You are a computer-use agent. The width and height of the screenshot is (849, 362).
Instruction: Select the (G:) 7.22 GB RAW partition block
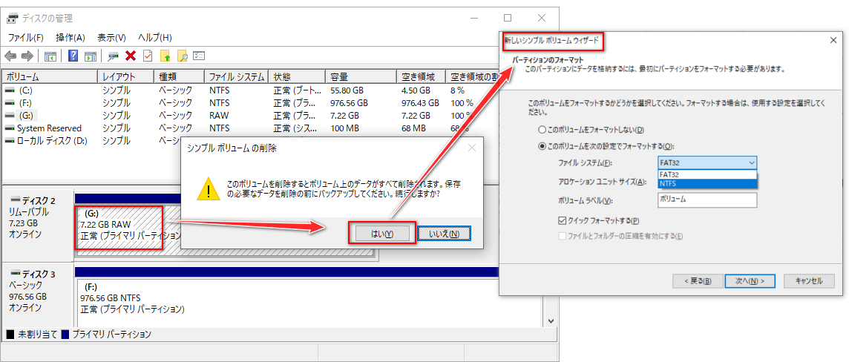(x=119, y=227)
